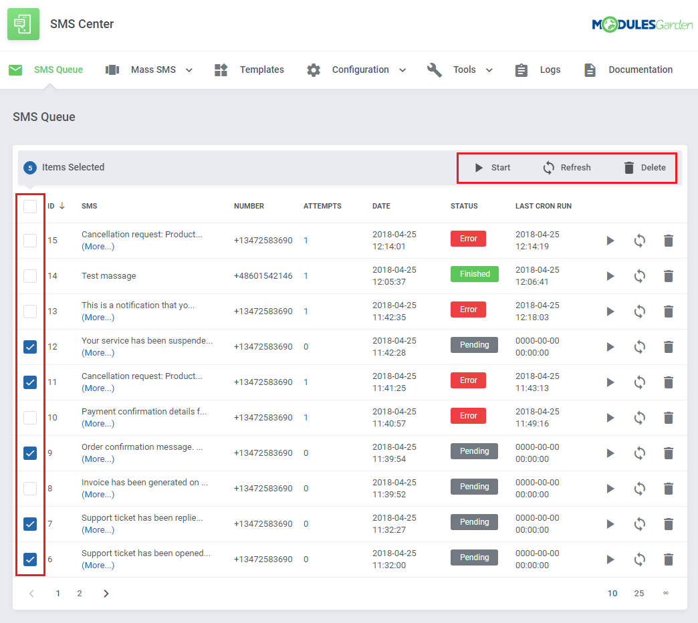
Task: Refresh SMS row with ID 8
Action: point(640,489)
